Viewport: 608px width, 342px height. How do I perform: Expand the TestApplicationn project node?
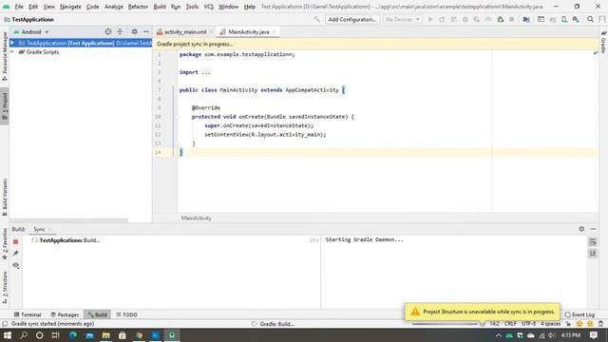pyautogui.click(x=12, y=43)
